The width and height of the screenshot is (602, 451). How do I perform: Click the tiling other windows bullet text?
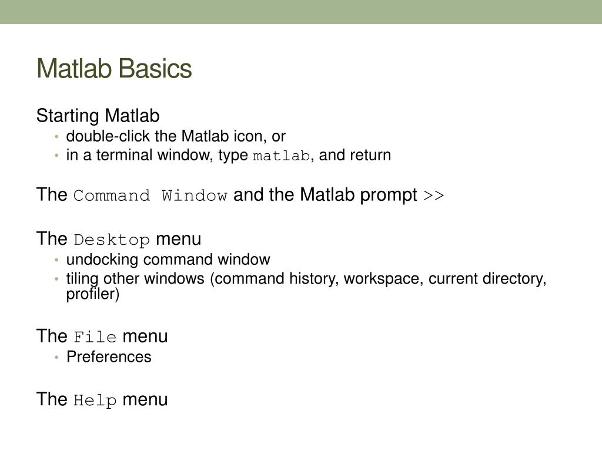coord(306,286)
